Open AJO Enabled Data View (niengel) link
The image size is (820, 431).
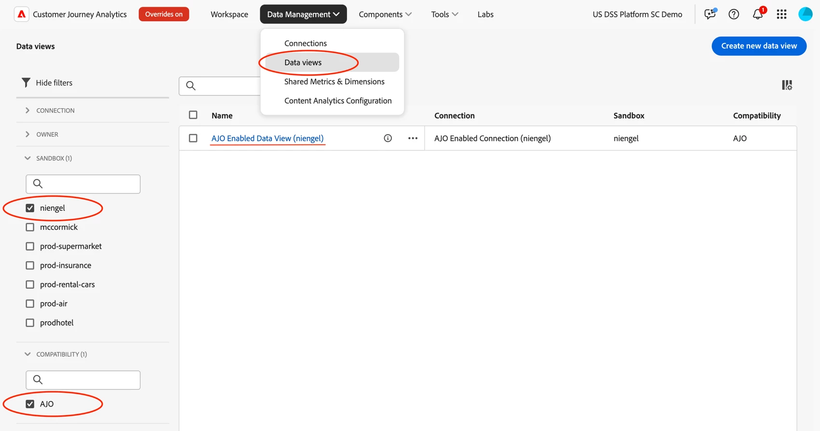coord(268,138)
